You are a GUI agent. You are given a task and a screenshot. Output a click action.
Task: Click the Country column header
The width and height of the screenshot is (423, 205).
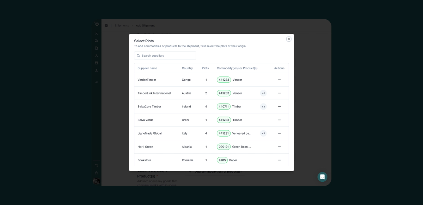click(187, 68)
